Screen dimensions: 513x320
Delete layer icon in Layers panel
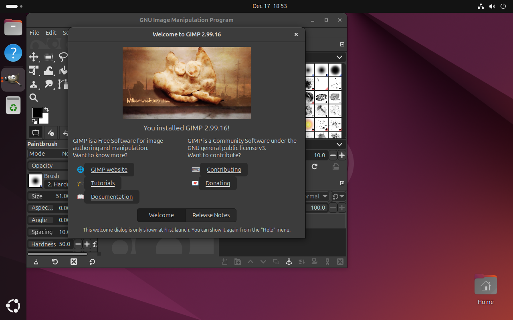[x=340, y=262]
